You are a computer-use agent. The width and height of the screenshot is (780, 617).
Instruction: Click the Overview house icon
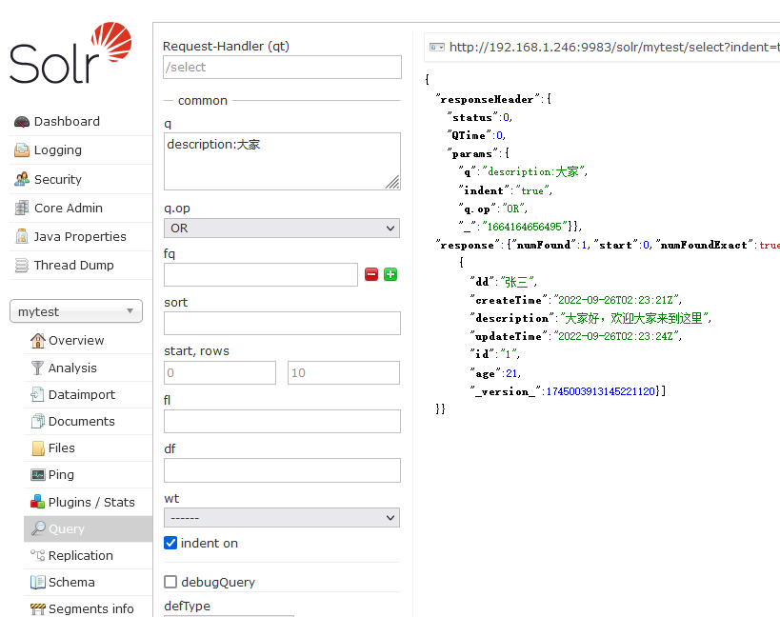(37, 341)
